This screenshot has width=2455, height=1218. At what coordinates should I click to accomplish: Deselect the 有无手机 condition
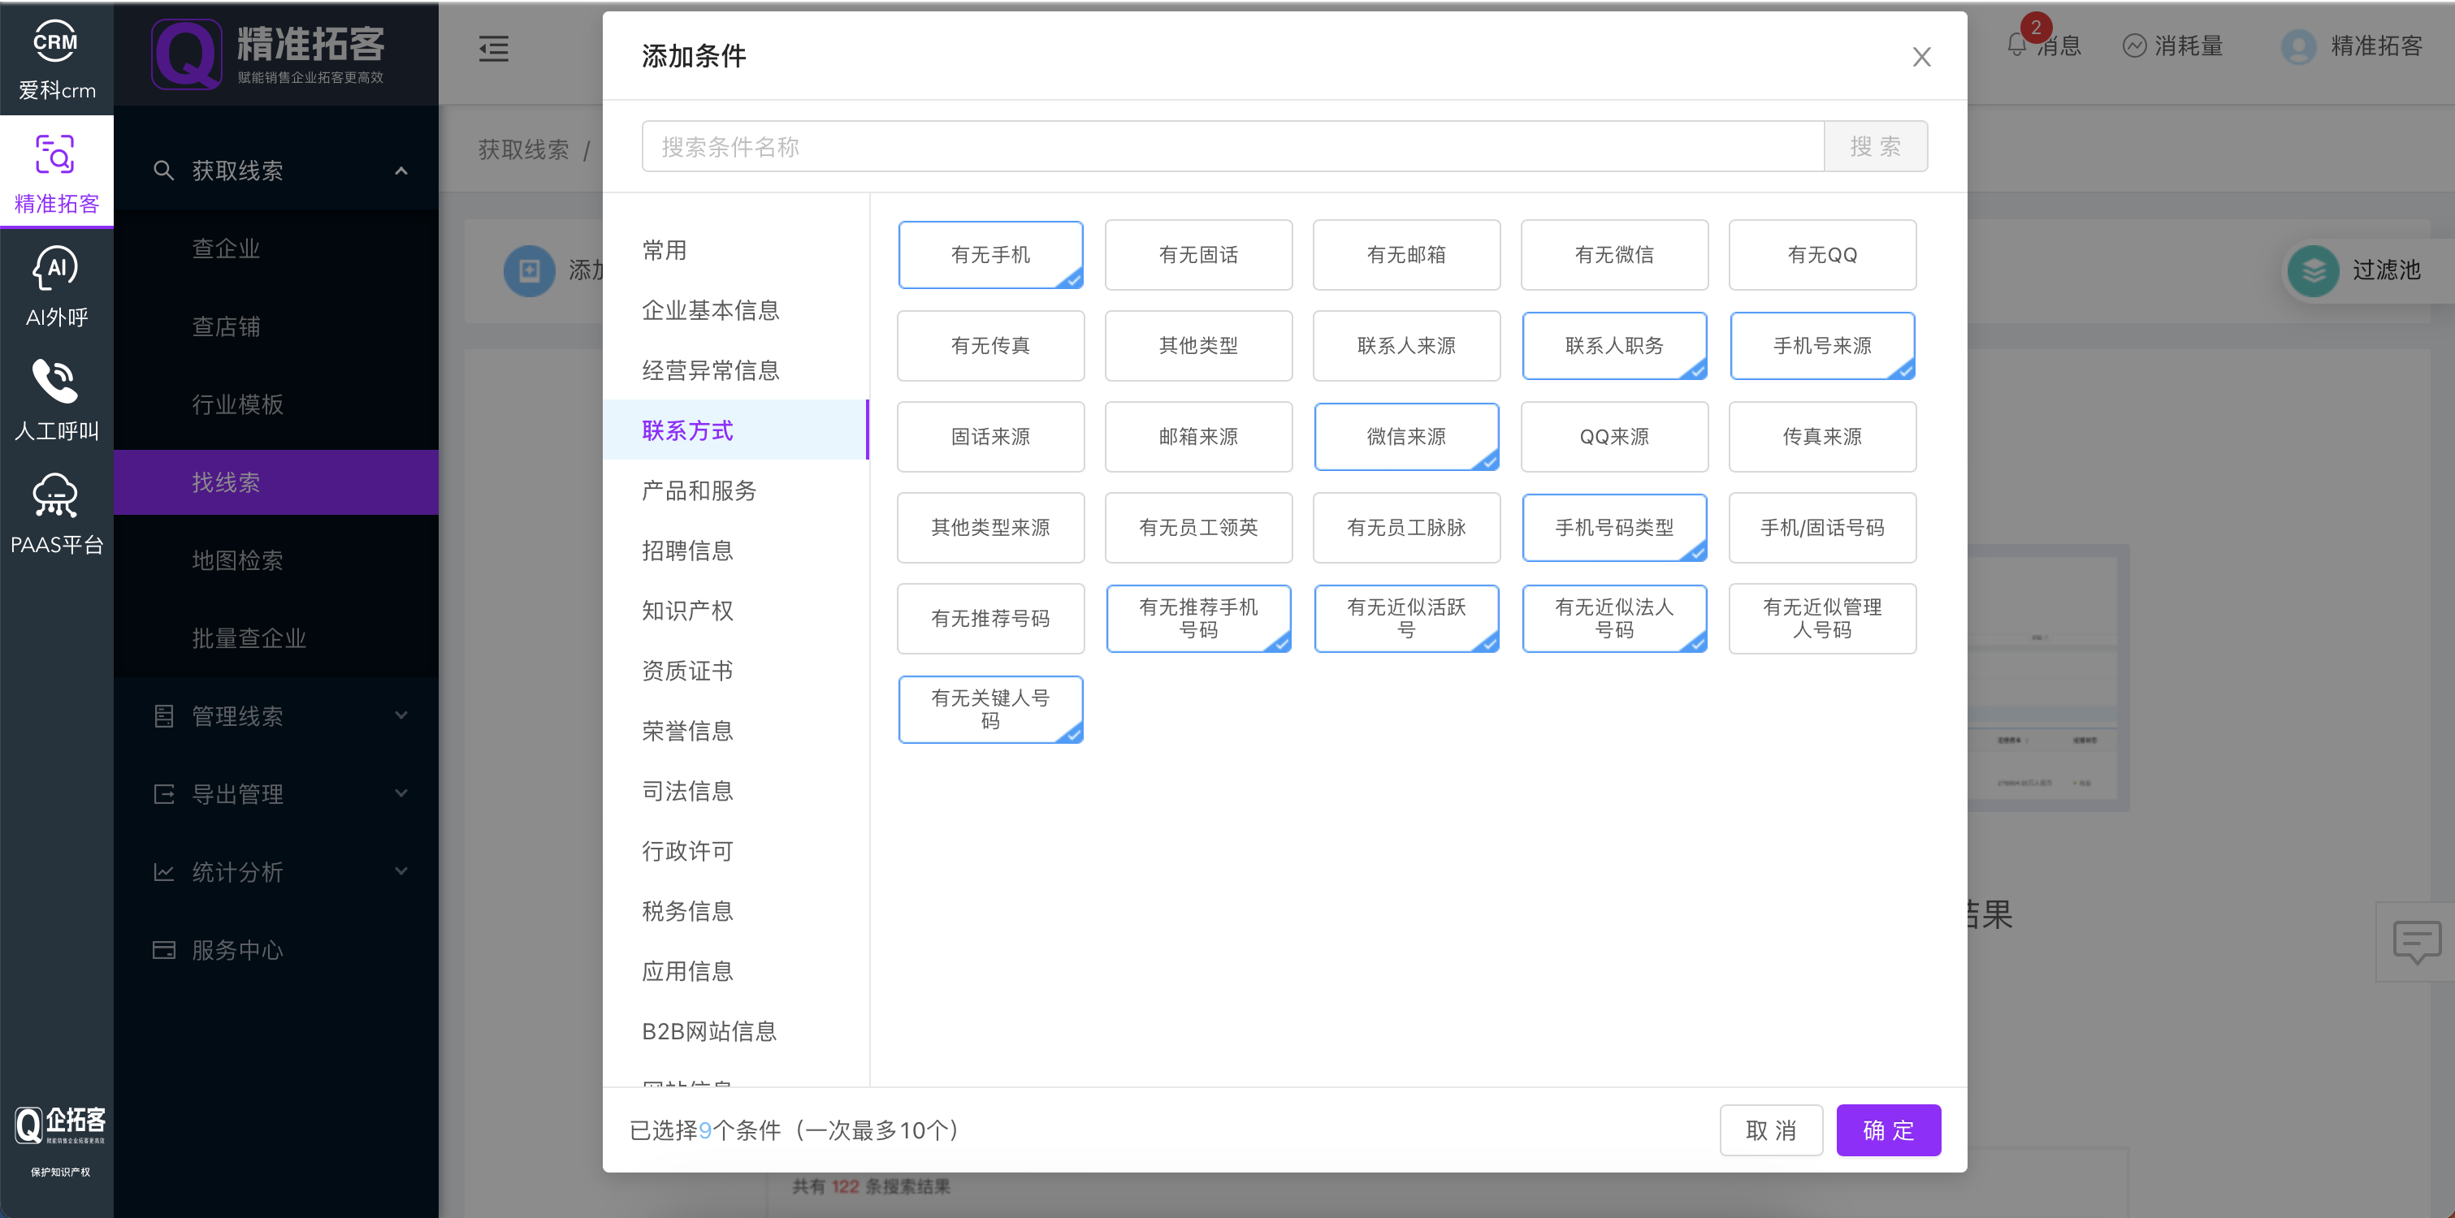tap(990, 255)
